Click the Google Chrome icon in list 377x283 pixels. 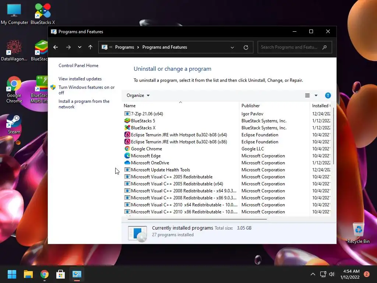(127, 149)
